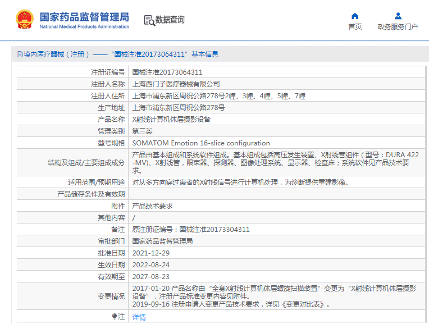Select the 国械注准20173064311 registration number value
The height and width of the screenshot is (324, 429).
coord(167,72)
